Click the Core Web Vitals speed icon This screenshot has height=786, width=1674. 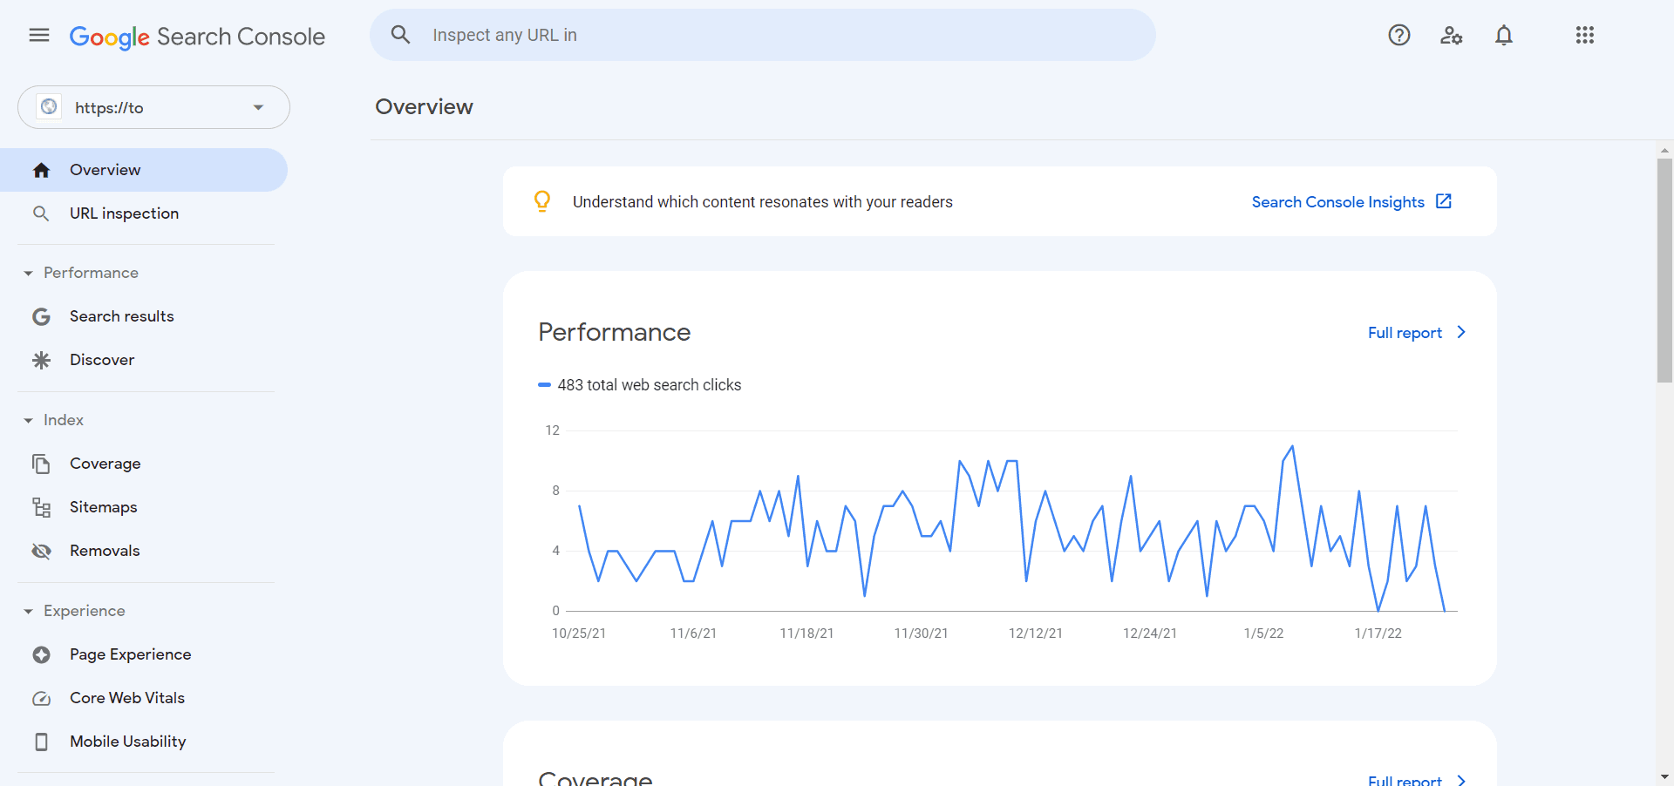point(41,697)
